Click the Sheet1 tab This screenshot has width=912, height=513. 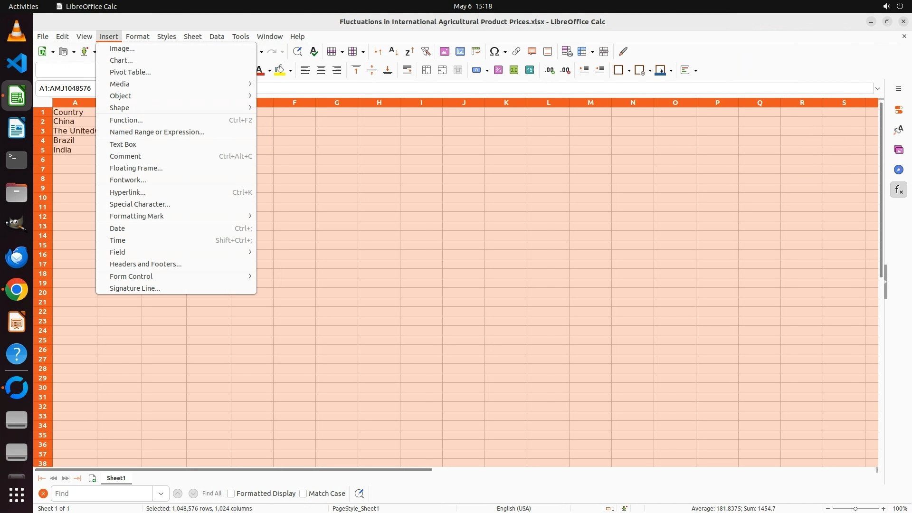[x=116, y=478]
